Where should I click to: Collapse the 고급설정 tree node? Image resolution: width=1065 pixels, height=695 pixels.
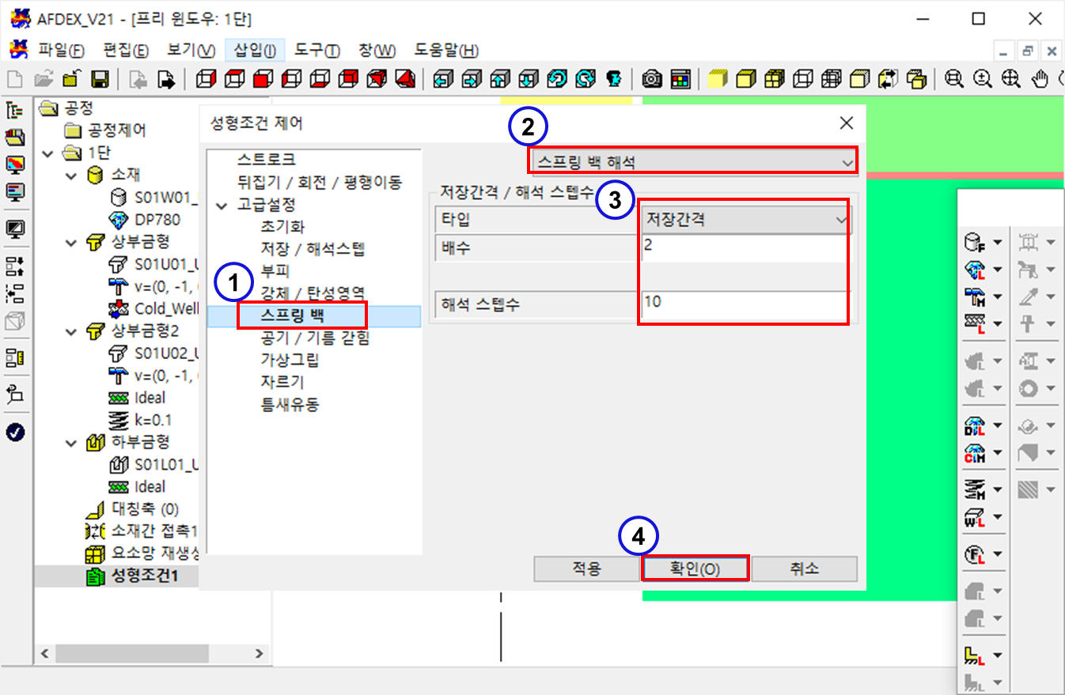(x=221, y=205)
